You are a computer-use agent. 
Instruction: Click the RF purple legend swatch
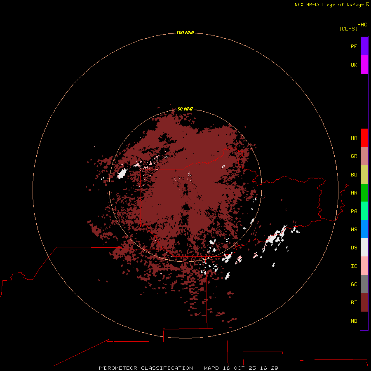pos(364,46)
